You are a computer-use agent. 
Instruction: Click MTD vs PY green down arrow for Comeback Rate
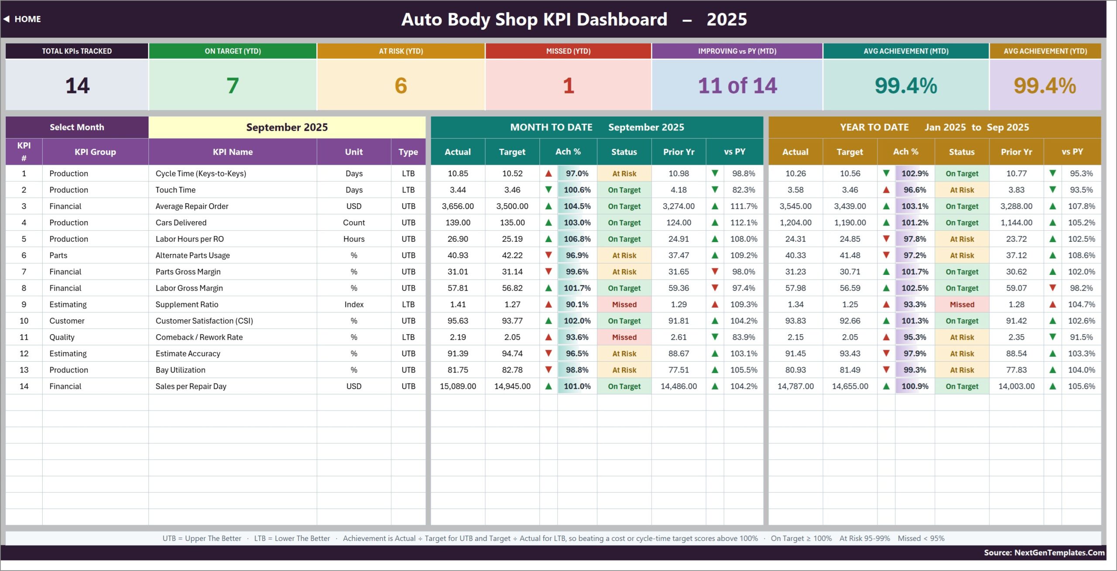pyautogui.click(x=715, y=337)
